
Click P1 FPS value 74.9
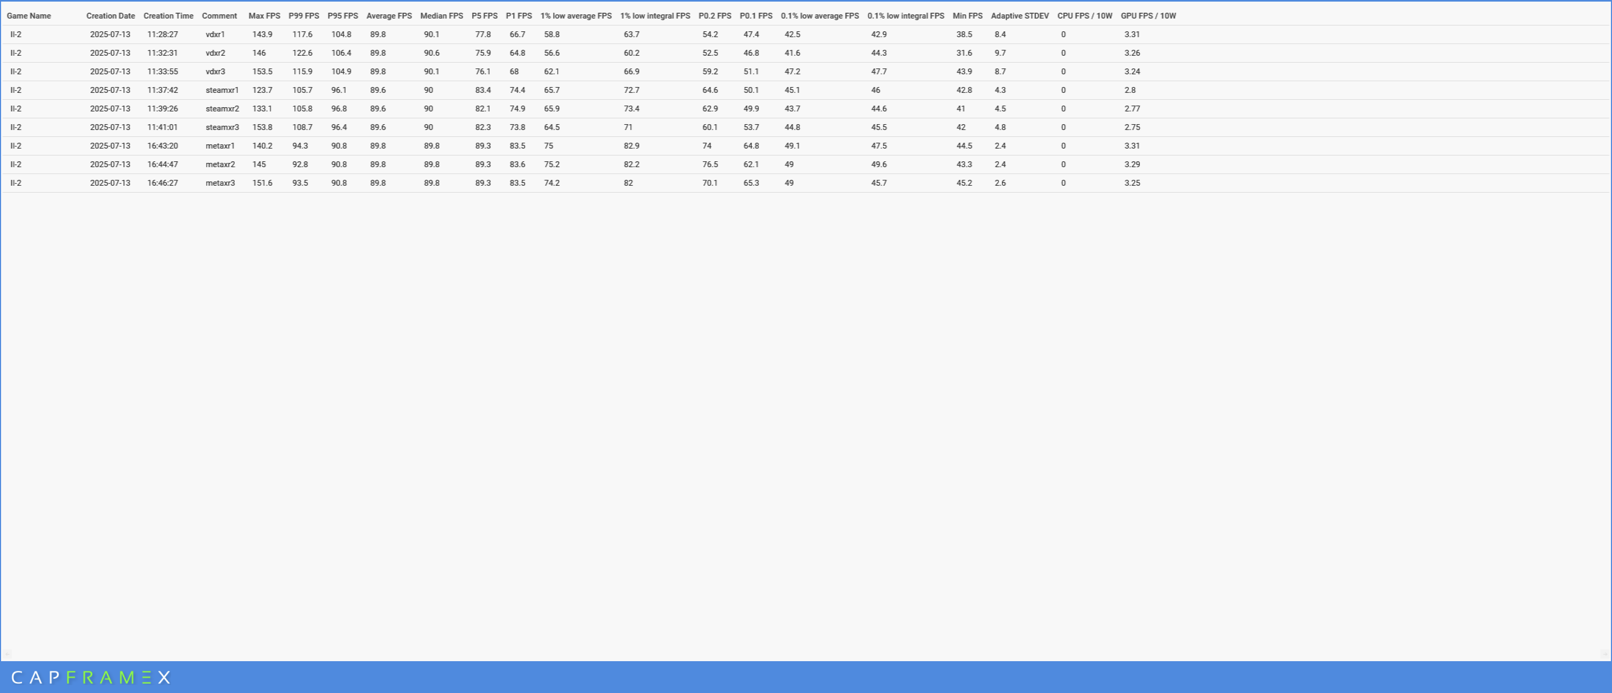pos(517,109)
